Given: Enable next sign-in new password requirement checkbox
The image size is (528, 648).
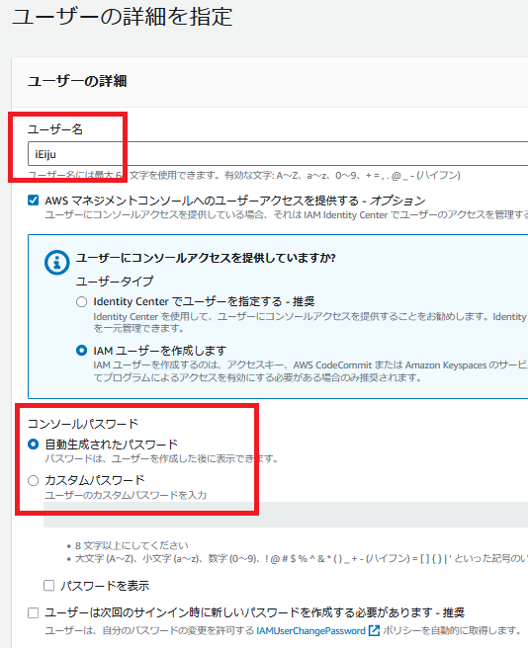Looking at the screenshot, I should tap(33, 612).
